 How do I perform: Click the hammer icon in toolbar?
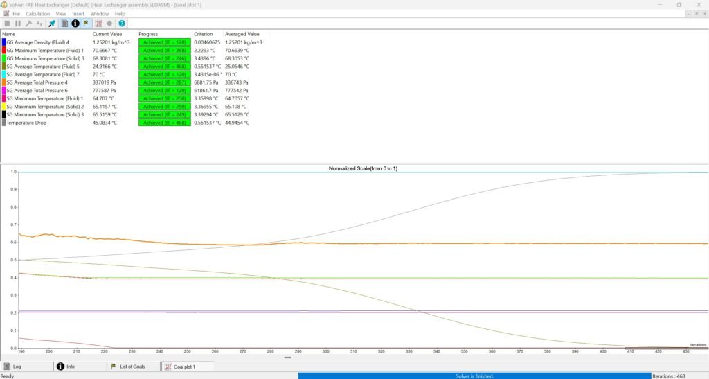tap(28, 23)
